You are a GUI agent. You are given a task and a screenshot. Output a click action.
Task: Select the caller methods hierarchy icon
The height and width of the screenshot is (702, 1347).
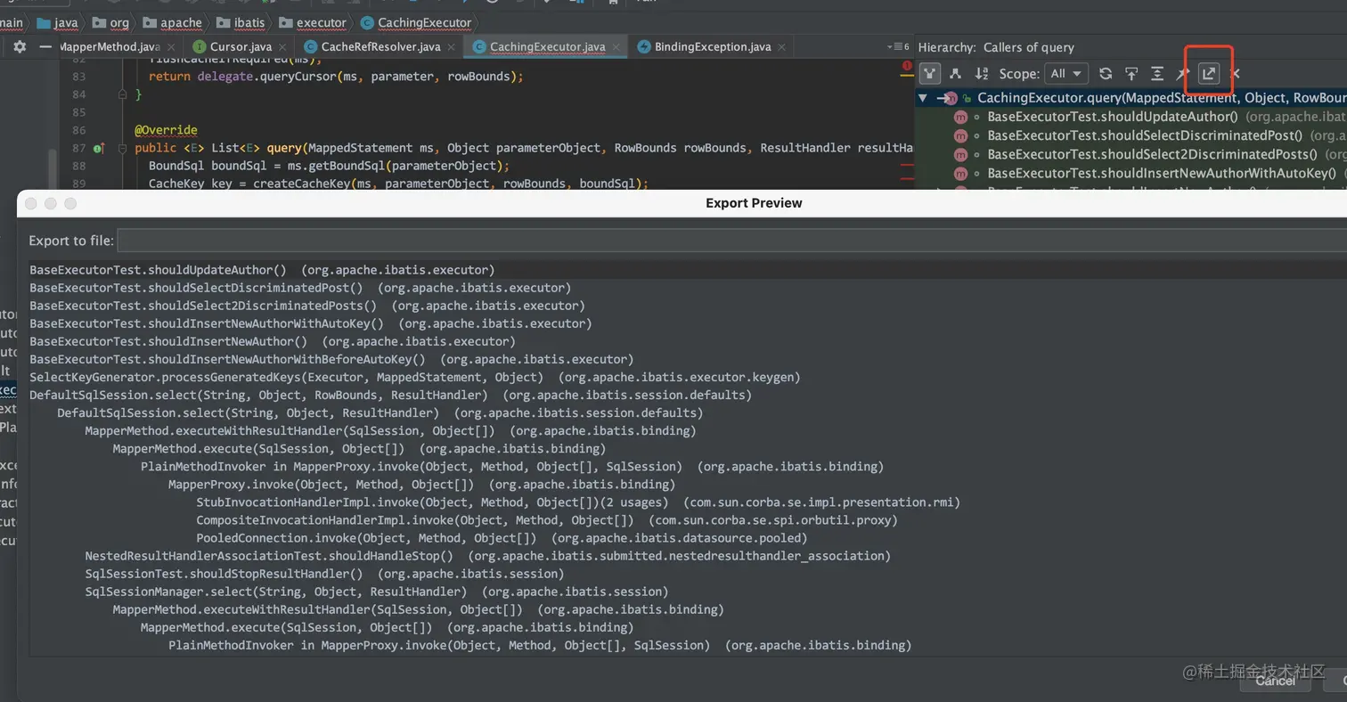(x=929, y=74)
